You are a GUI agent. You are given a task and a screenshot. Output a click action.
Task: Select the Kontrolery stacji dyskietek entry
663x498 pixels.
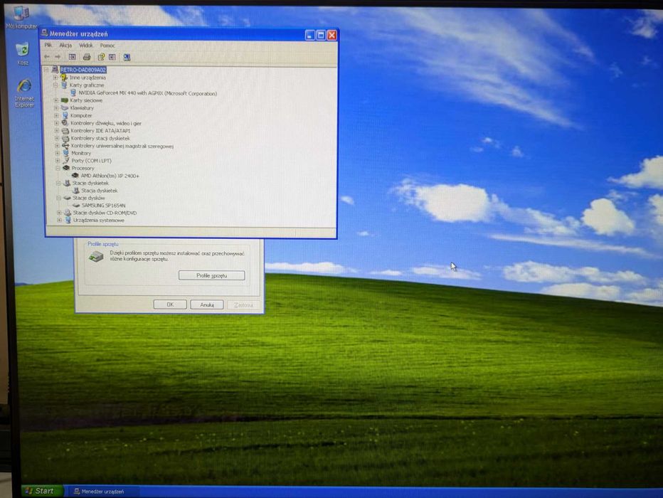coord(100,138)
